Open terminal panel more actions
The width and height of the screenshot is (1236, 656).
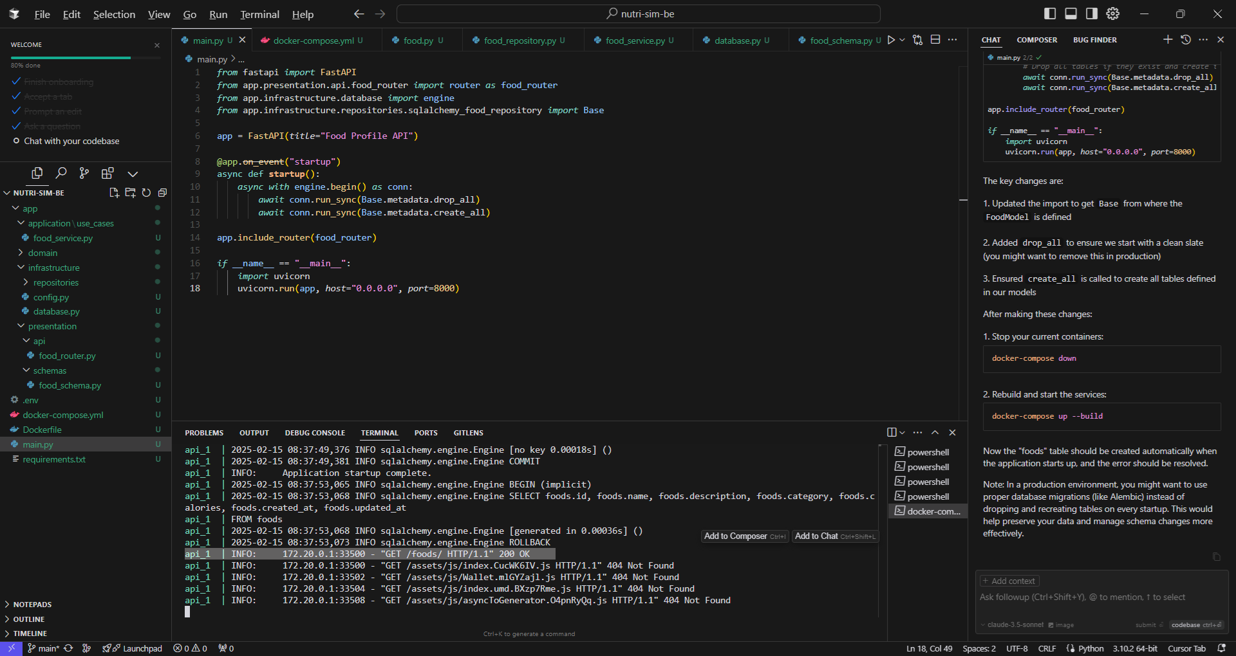point(917,432)
